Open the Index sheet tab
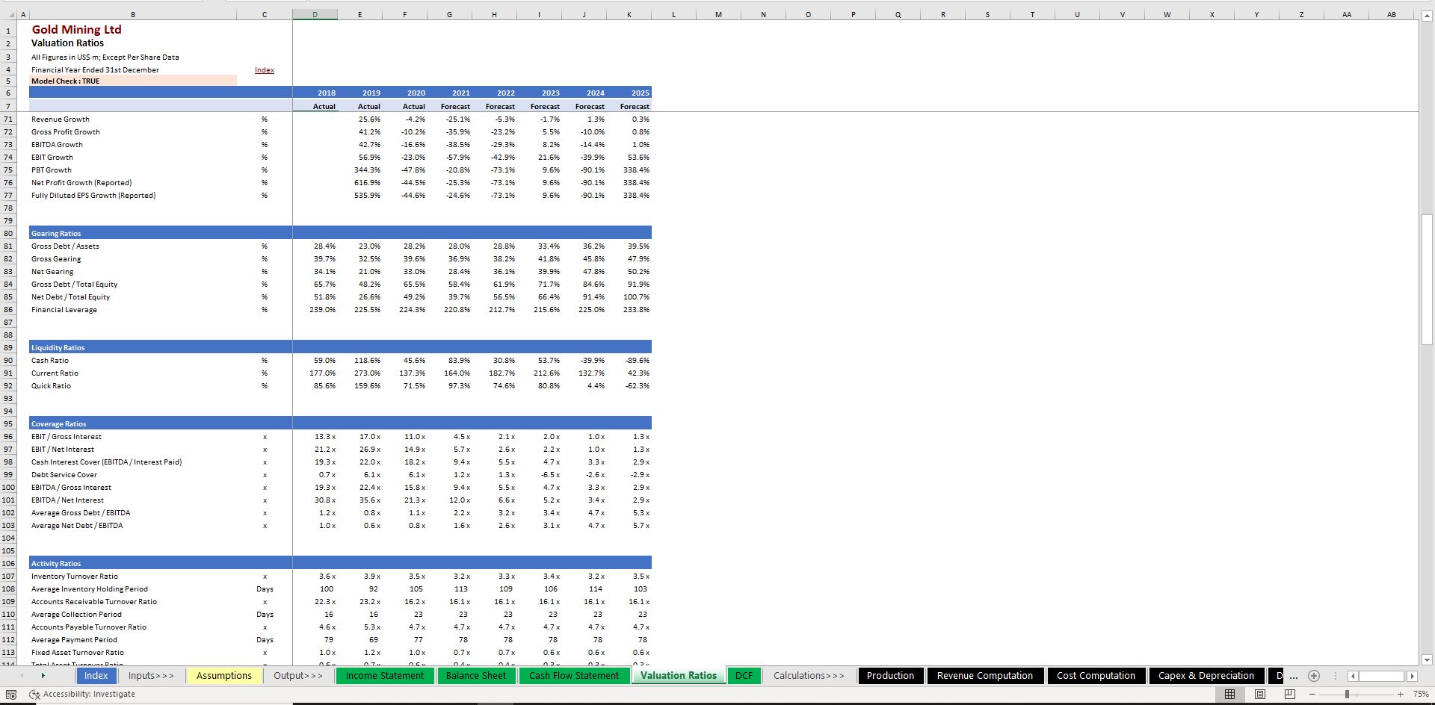The height and width of the screenshot is (705, 1435). coord(96,675)
